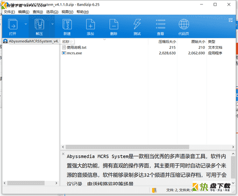Screen dimensions: 238x196
Task: Select the file 使用说明.txt
Action: [77, 47]
